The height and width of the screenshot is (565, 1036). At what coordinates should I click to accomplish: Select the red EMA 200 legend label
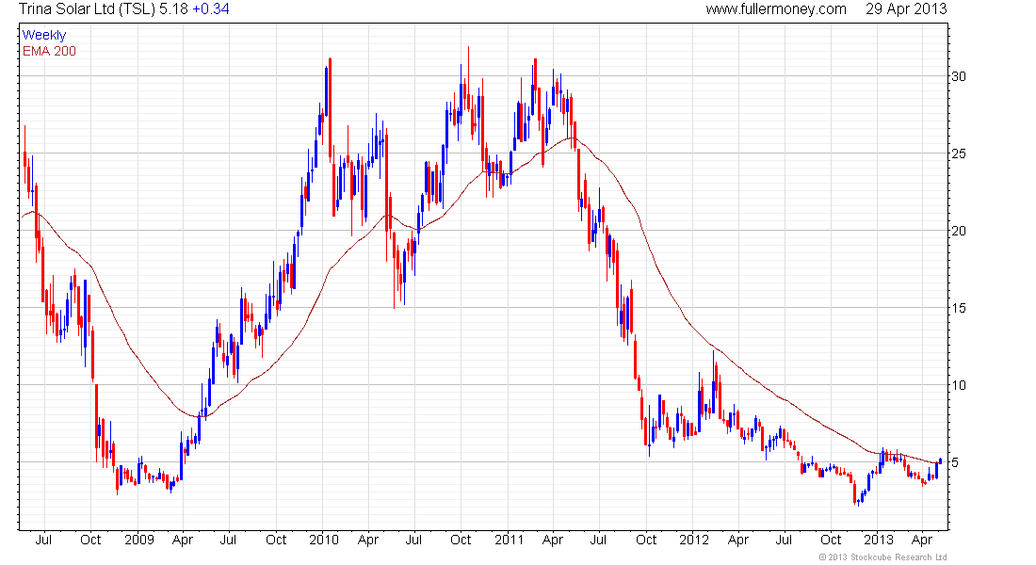(x=50, y=51)
